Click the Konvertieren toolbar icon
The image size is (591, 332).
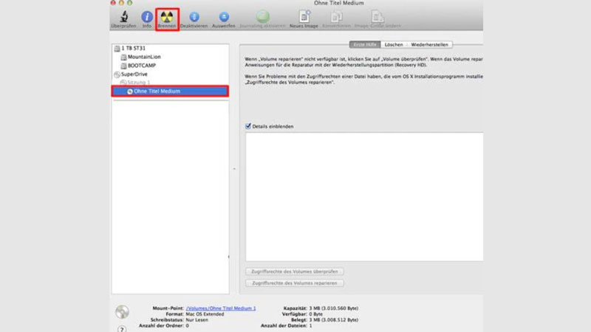[x=336, y=16]
